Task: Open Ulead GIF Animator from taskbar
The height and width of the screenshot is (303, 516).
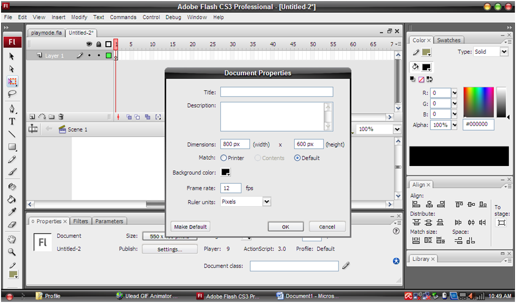Action: (147, 296)
